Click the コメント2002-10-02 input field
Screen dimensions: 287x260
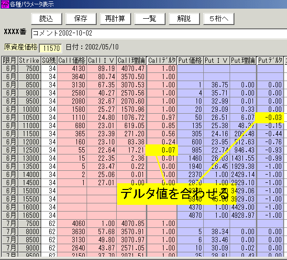point(159,34)
